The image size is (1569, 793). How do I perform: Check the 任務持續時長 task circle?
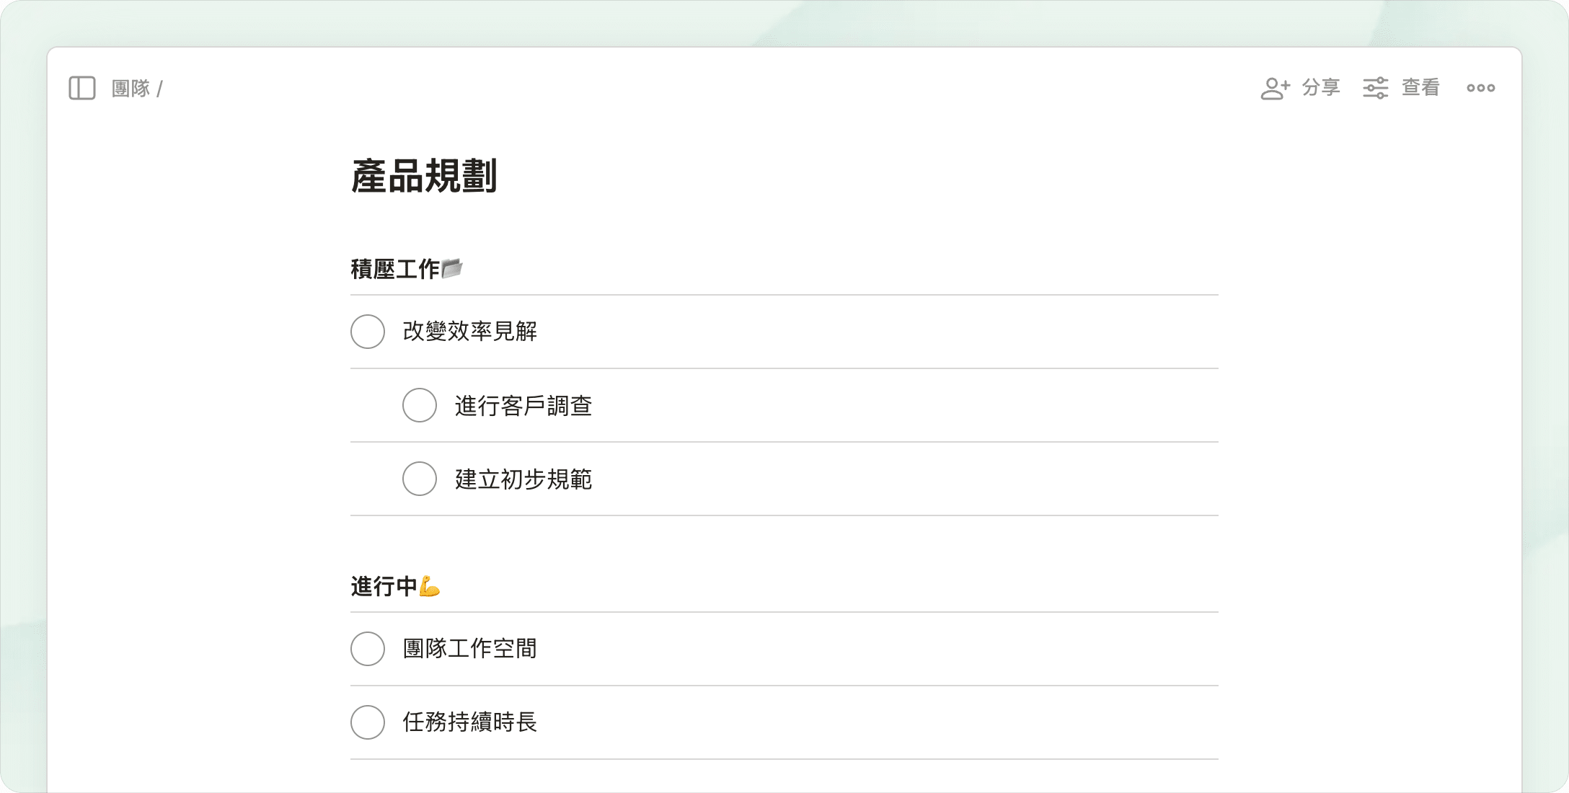pos(368,722)
